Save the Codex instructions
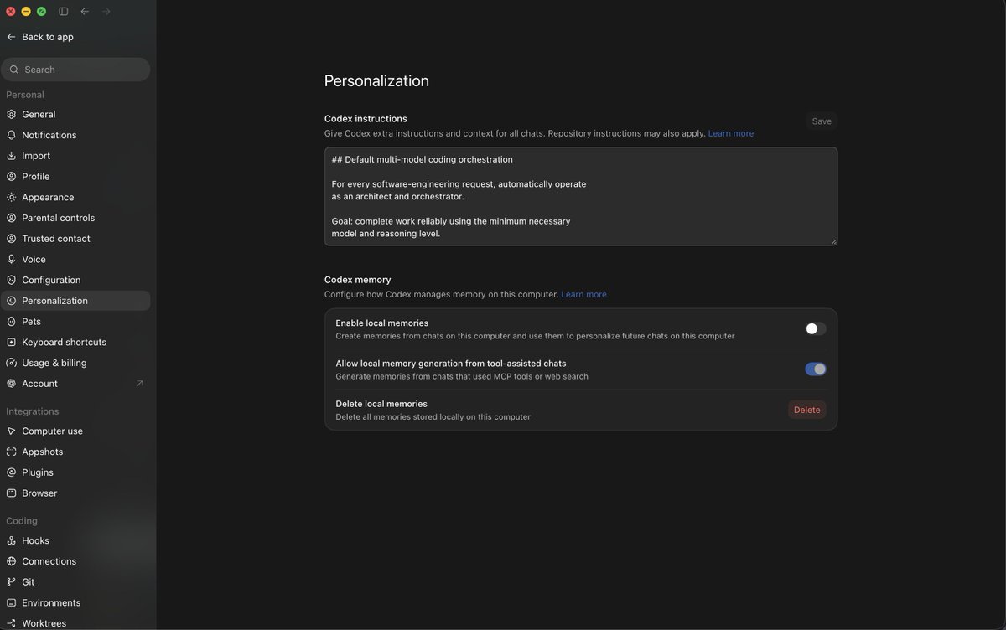The width and height of the screenshot is (1006, 630). (x=822, y=121)
